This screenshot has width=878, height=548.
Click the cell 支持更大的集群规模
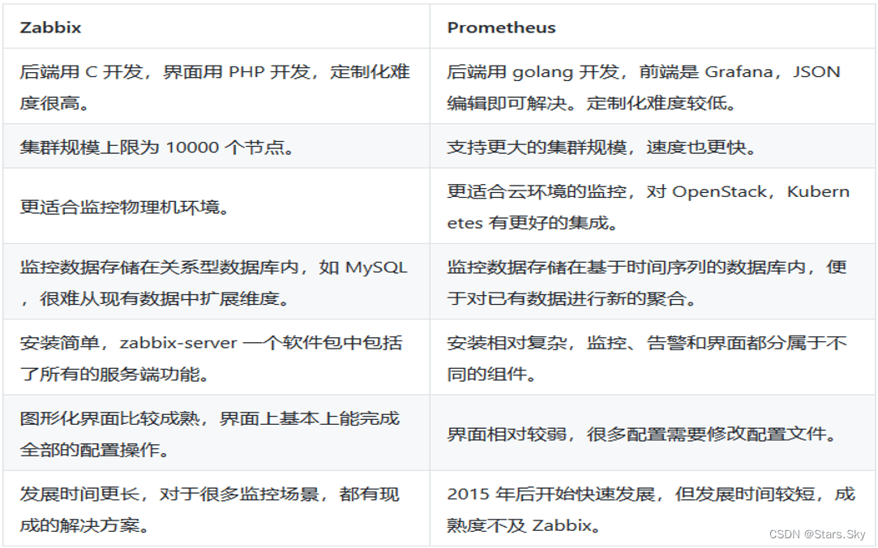coord(653,146)
